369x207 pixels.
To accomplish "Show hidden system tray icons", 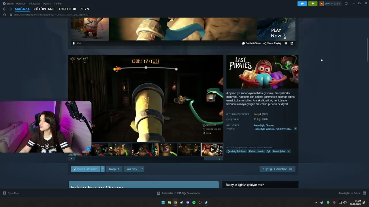I will 316,202.
